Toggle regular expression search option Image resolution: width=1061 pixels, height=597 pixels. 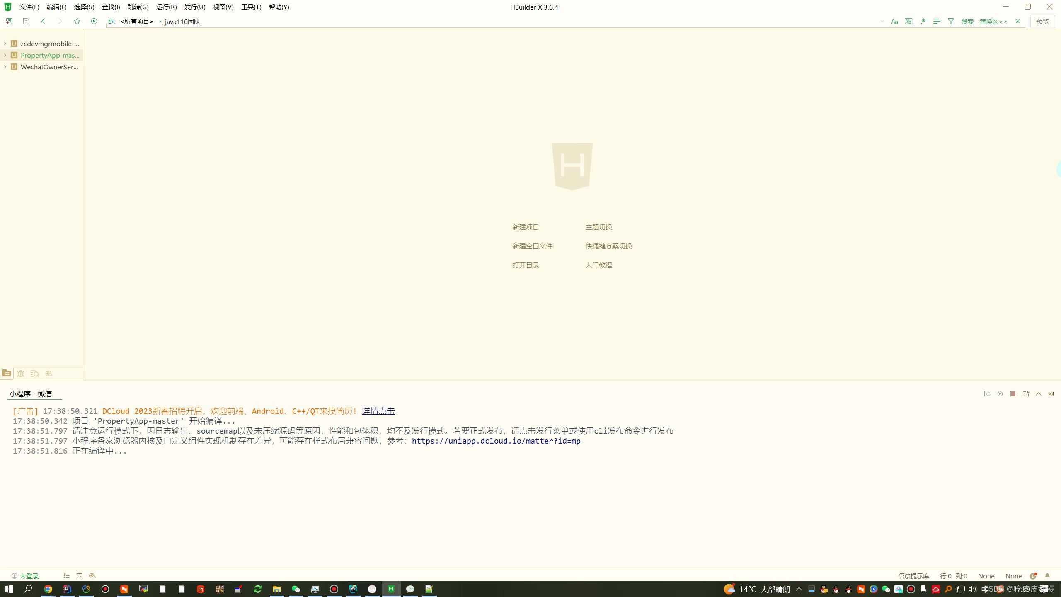(x=923, y=21)
